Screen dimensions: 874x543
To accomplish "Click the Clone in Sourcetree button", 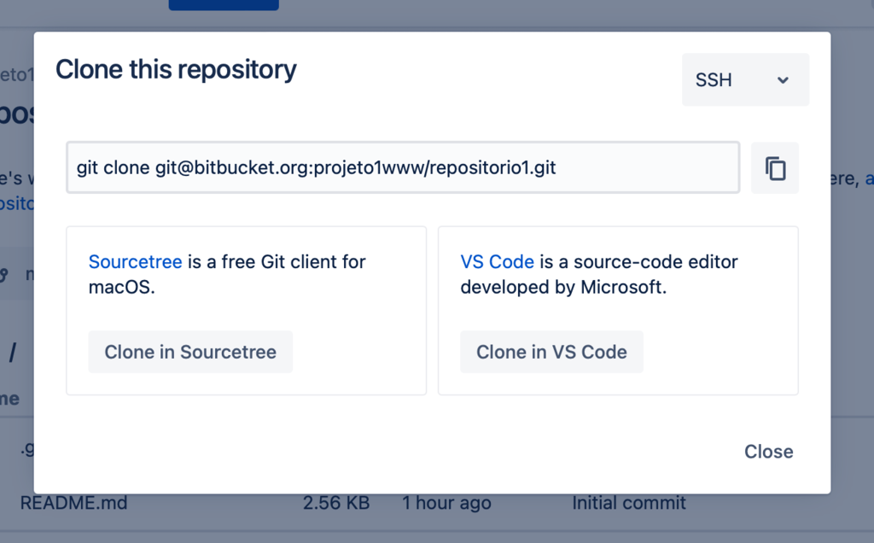I will click(x=189, y=351).
